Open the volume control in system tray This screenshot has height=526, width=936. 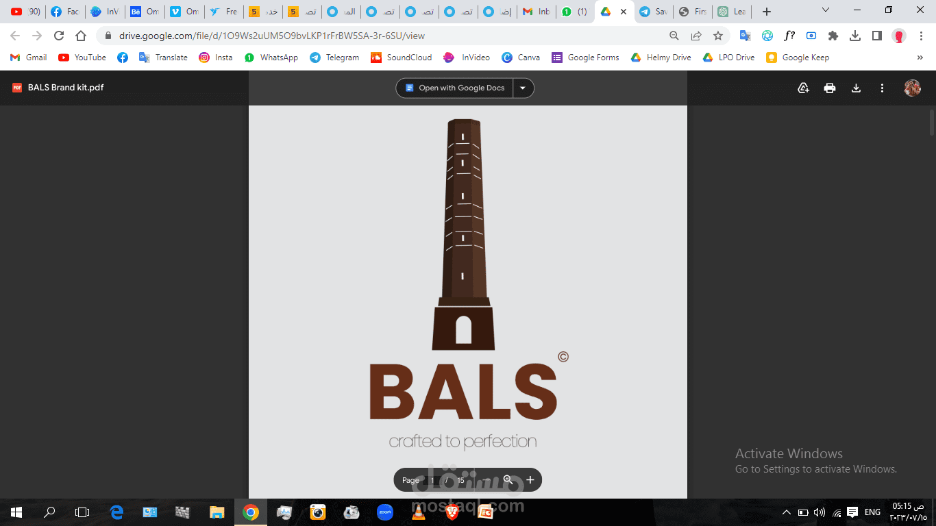[820, 512]
